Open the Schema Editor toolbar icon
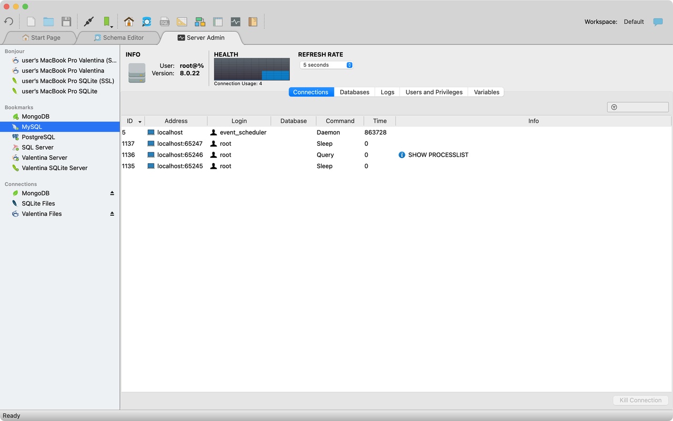Image resolution: width=673 pixels, height=421 pixels. coord(147,22)
